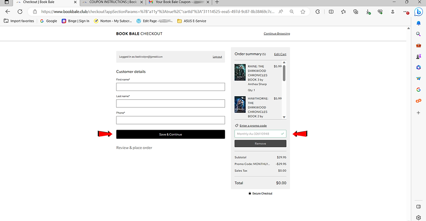Screen dimensions: 426x221
Task: Close the COUPON INSTRUCTIONS tab
Action: pos(141,2)
